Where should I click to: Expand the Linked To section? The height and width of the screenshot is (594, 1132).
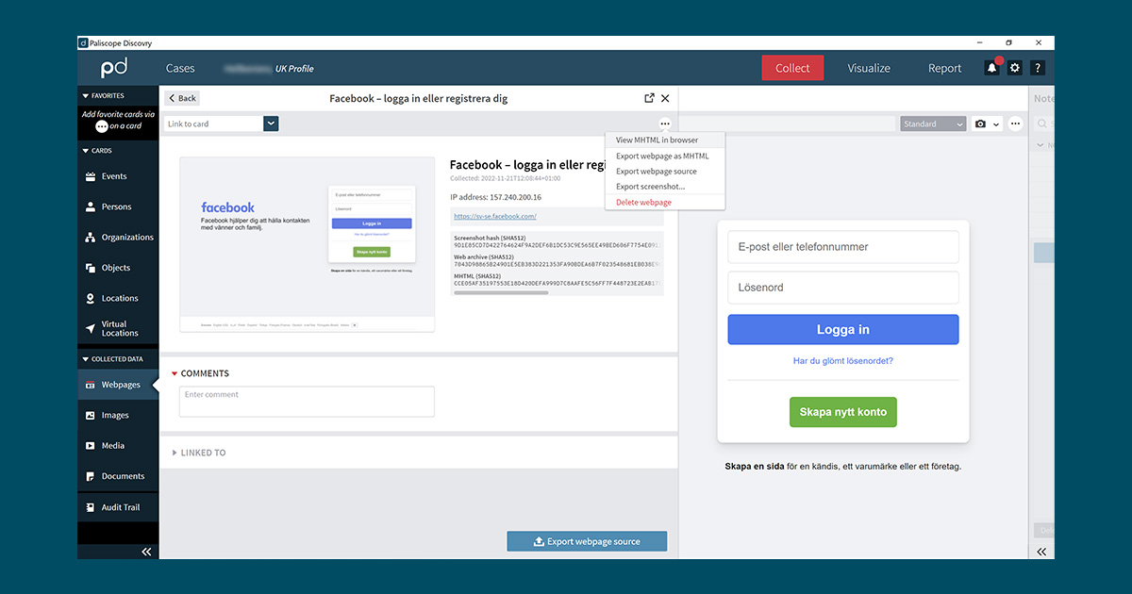175,454
